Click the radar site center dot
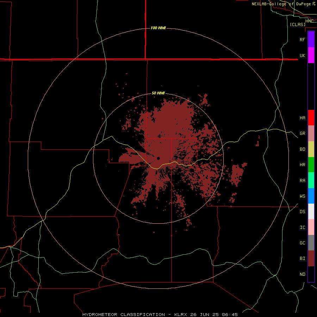This screenshot has width=317, height=317. (158, 158)
